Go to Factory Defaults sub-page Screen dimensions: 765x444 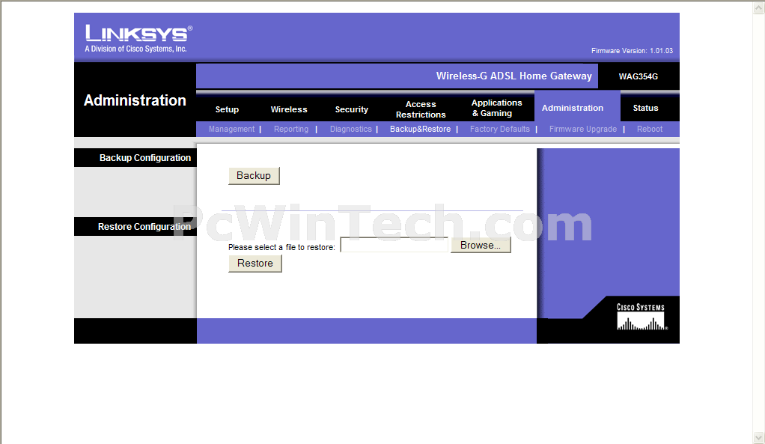499,129
